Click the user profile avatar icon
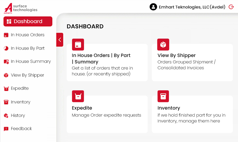The height and width of the screenshot is (142, 238). [153, 7]
